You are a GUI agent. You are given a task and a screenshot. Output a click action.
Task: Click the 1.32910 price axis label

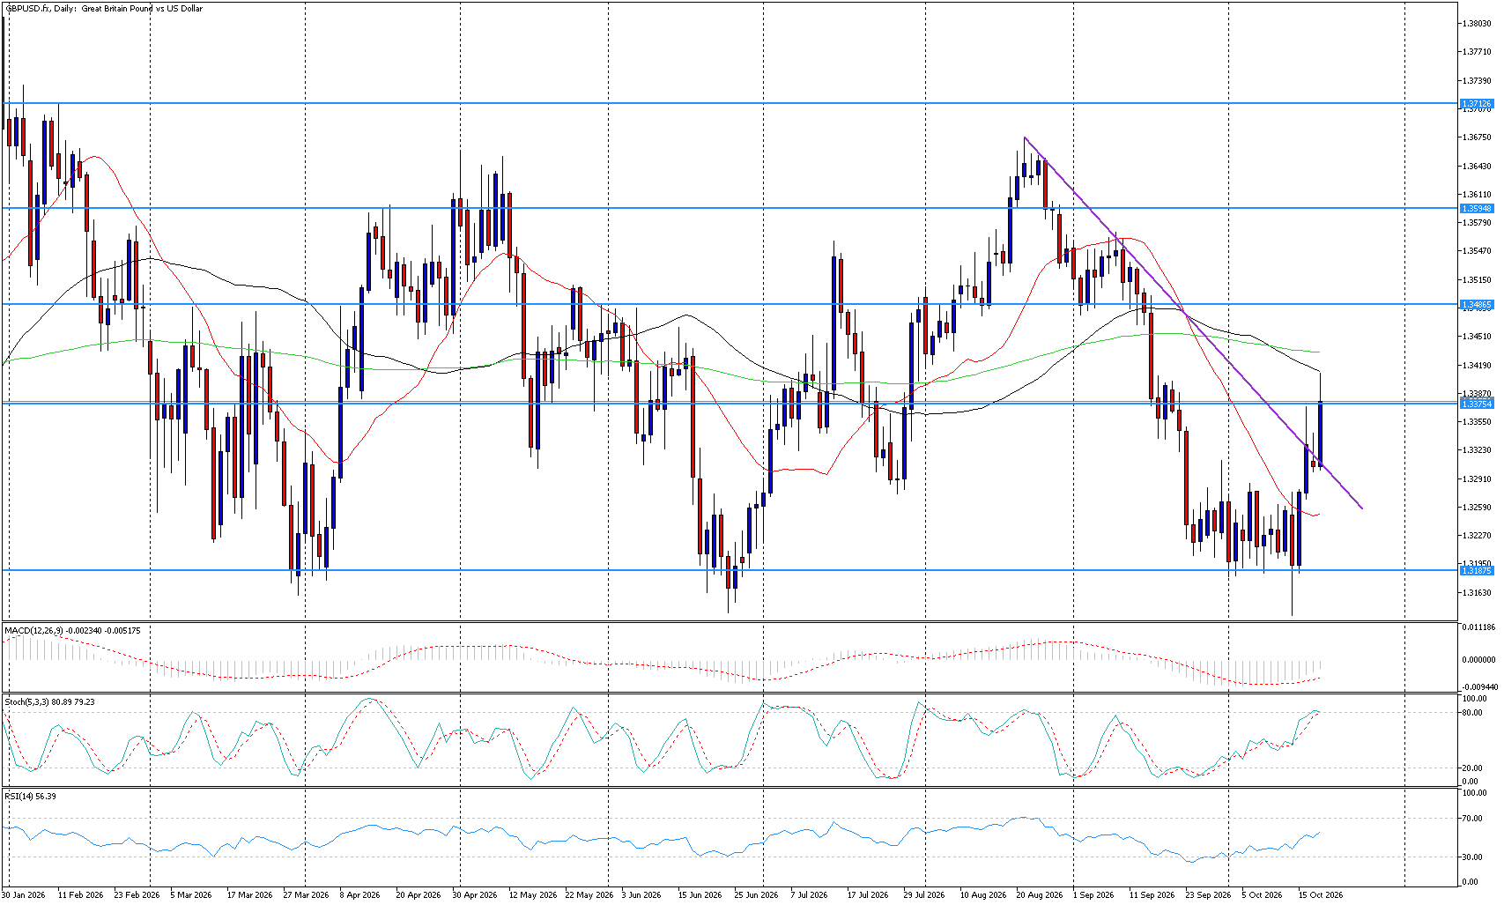click(x=1477, y=479)
